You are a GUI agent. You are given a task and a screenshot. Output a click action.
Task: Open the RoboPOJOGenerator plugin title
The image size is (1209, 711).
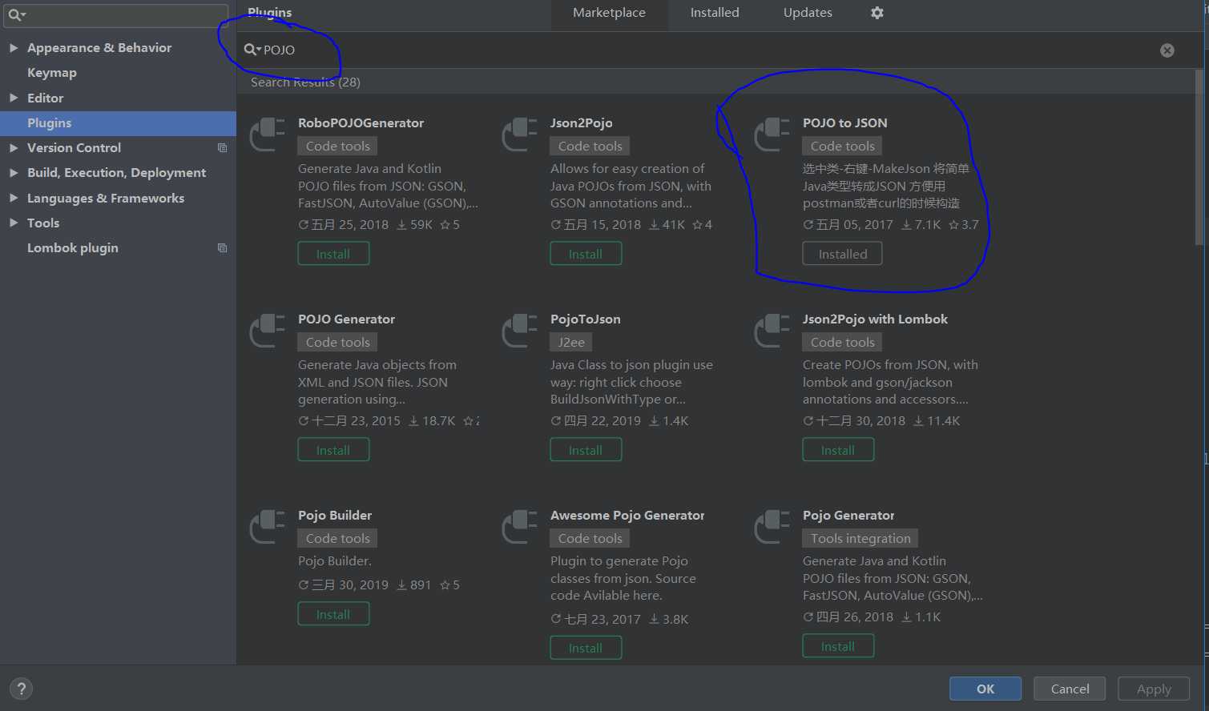(x=361, y=123)
